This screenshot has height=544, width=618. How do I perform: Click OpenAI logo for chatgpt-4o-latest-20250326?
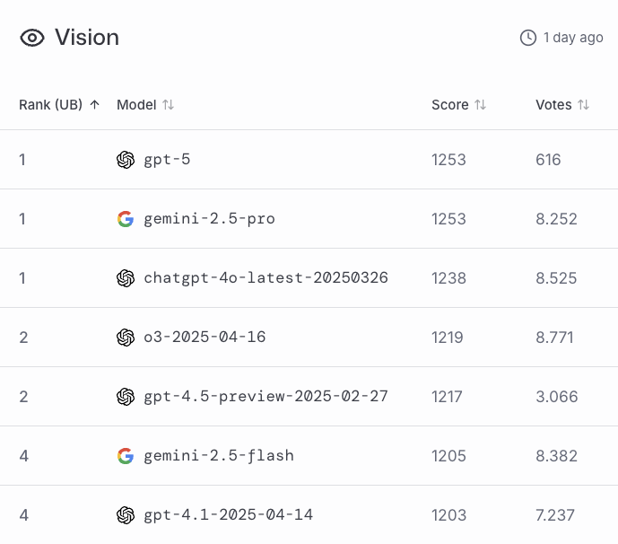(126, 278)
